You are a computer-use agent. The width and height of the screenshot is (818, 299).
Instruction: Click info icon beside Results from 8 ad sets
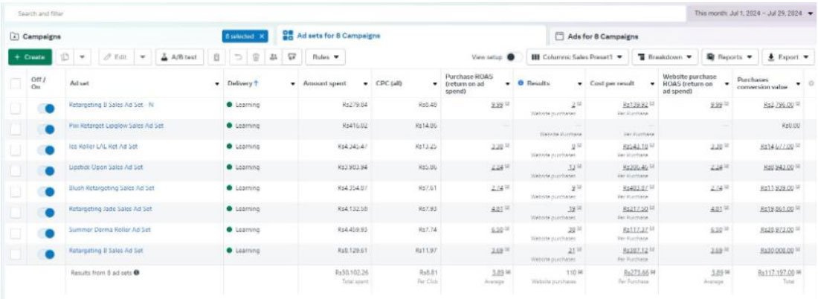137,272
